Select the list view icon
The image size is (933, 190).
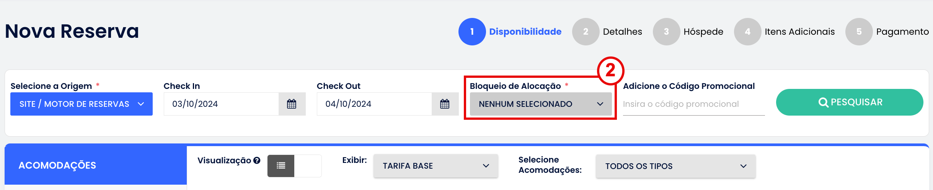(x=281, y=166)
